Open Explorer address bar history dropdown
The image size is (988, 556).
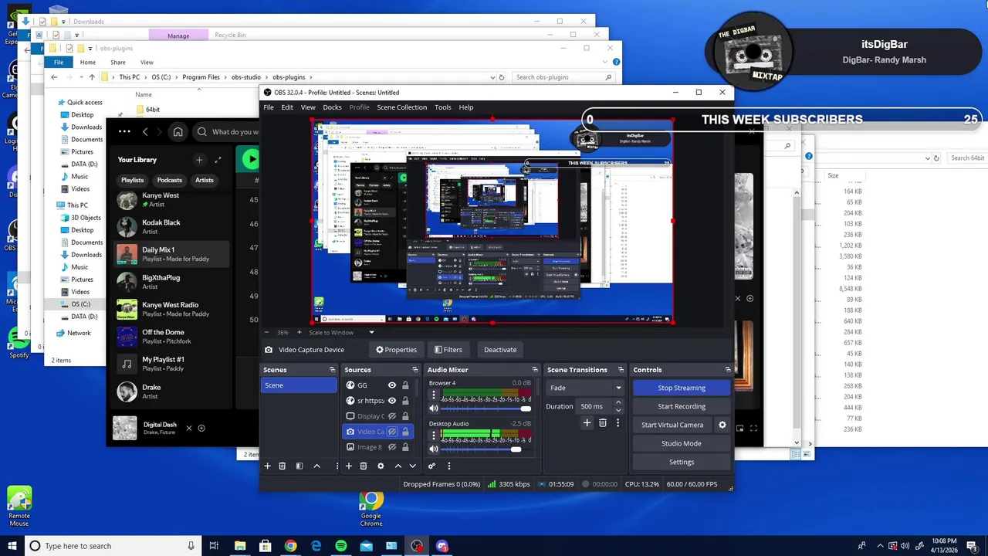coord(492,77)
